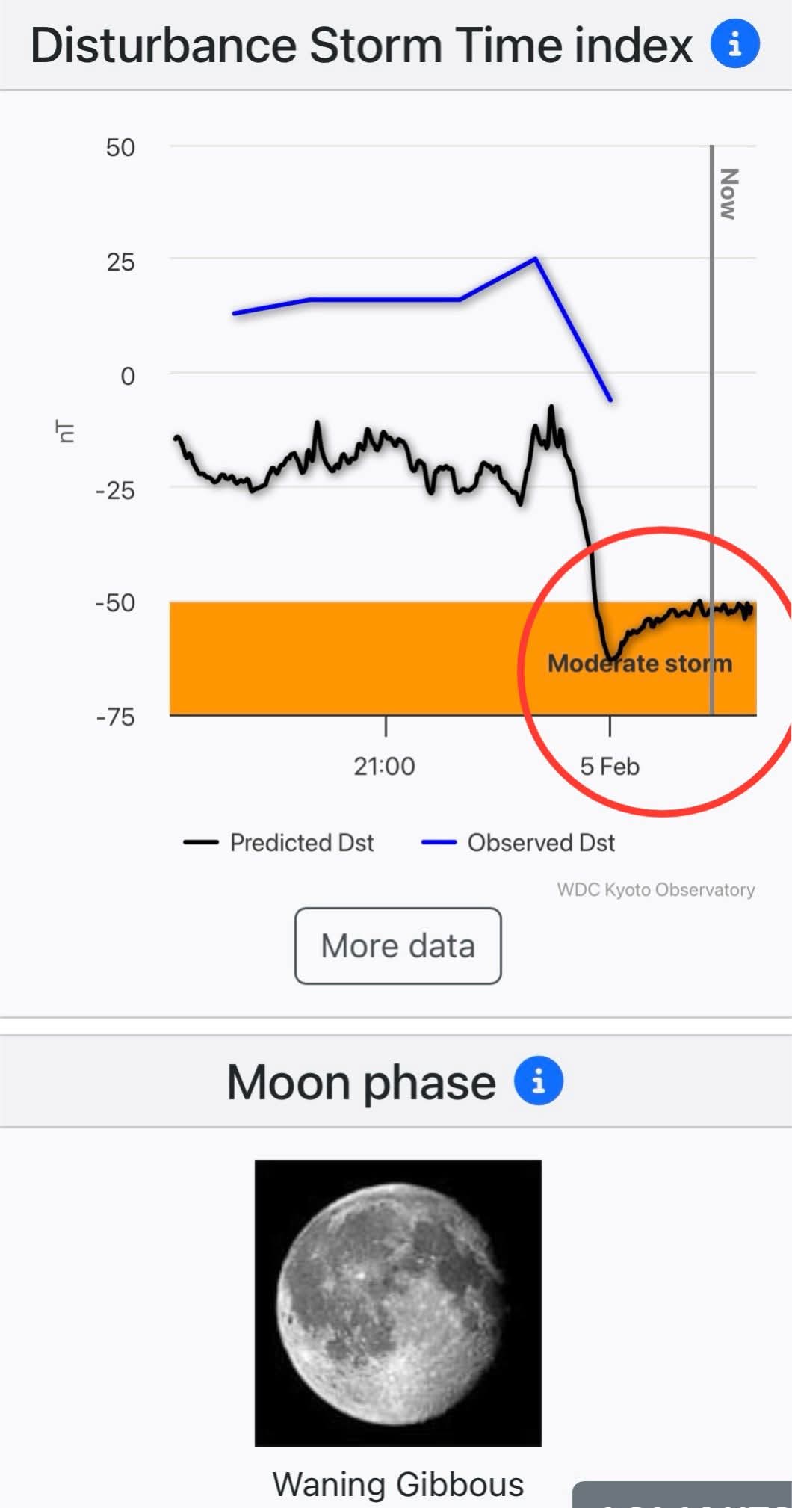The width and height of the screenshot is (792, 1508).
Task: Click the waning gibbous moon image
Action: coord(397,1302)
